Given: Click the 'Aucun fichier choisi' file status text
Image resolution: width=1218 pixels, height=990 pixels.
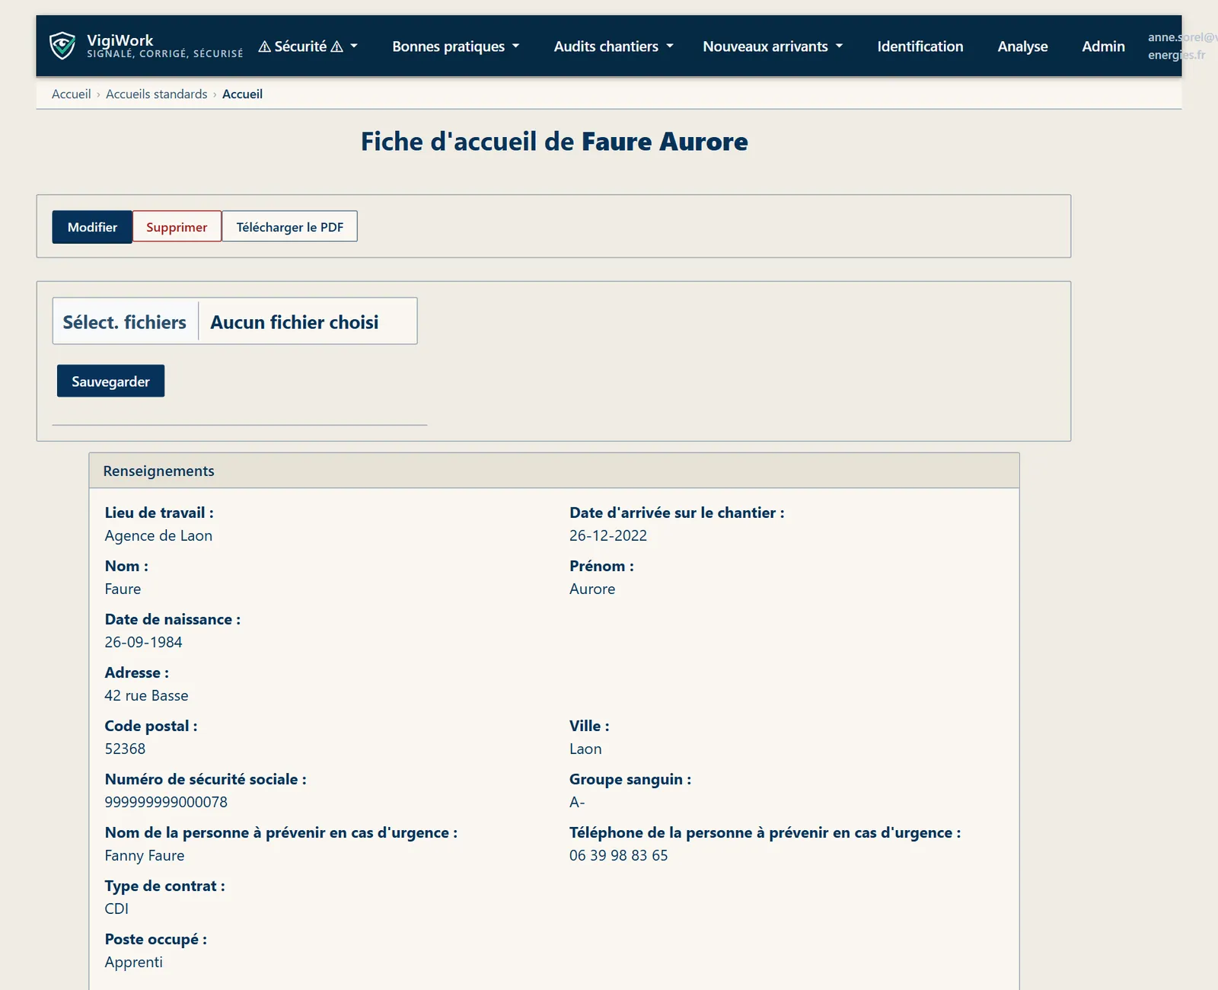Looking at the screenshot, I should (x=295, y=322).
